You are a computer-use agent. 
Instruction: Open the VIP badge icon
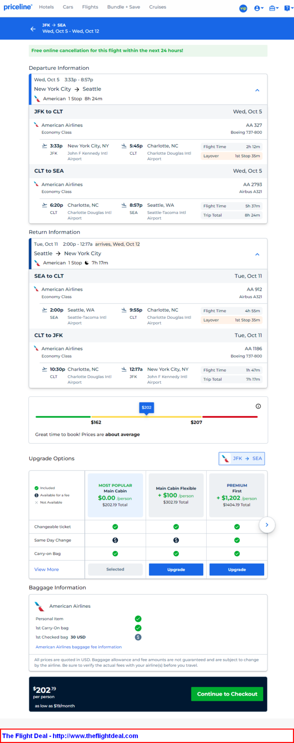[243, 8]
